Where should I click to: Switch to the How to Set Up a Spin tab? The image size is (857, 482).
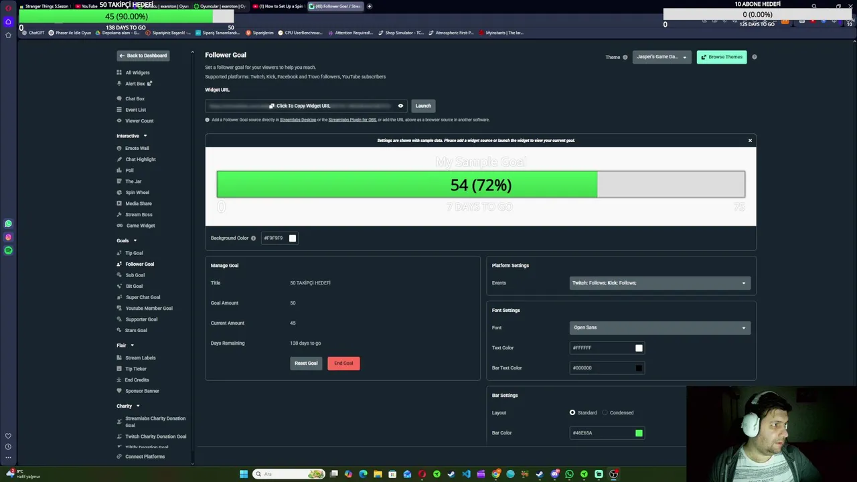[279, 6]
